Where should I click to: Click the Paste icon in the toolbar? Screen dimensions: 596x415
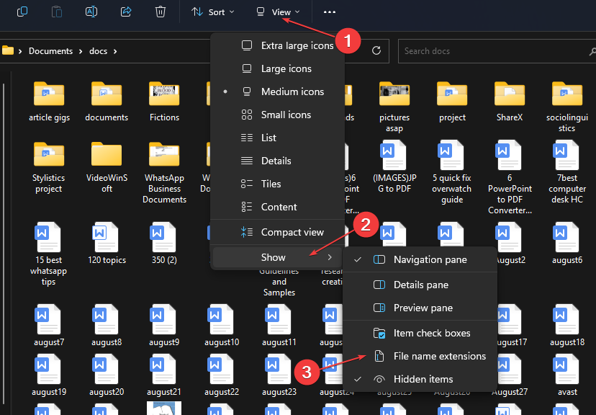57,12
